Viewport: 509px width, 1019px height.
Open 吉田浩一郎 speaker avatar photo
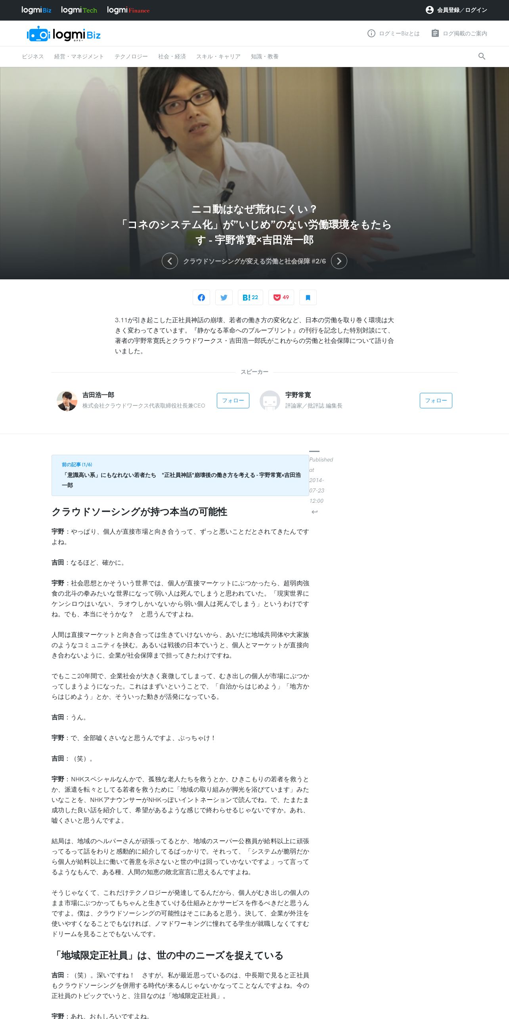click(67, 400)
